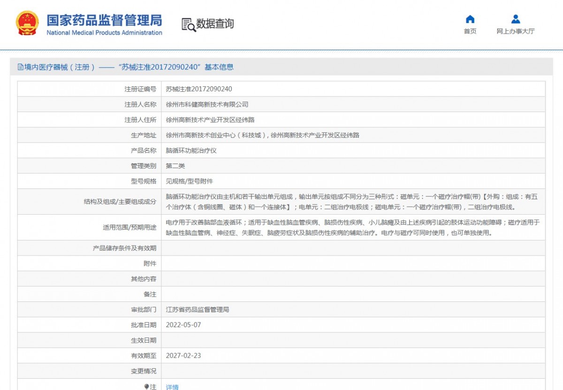Go to 首页 via its text label
This screenshot has width=563, height=390.
[470, 31]
